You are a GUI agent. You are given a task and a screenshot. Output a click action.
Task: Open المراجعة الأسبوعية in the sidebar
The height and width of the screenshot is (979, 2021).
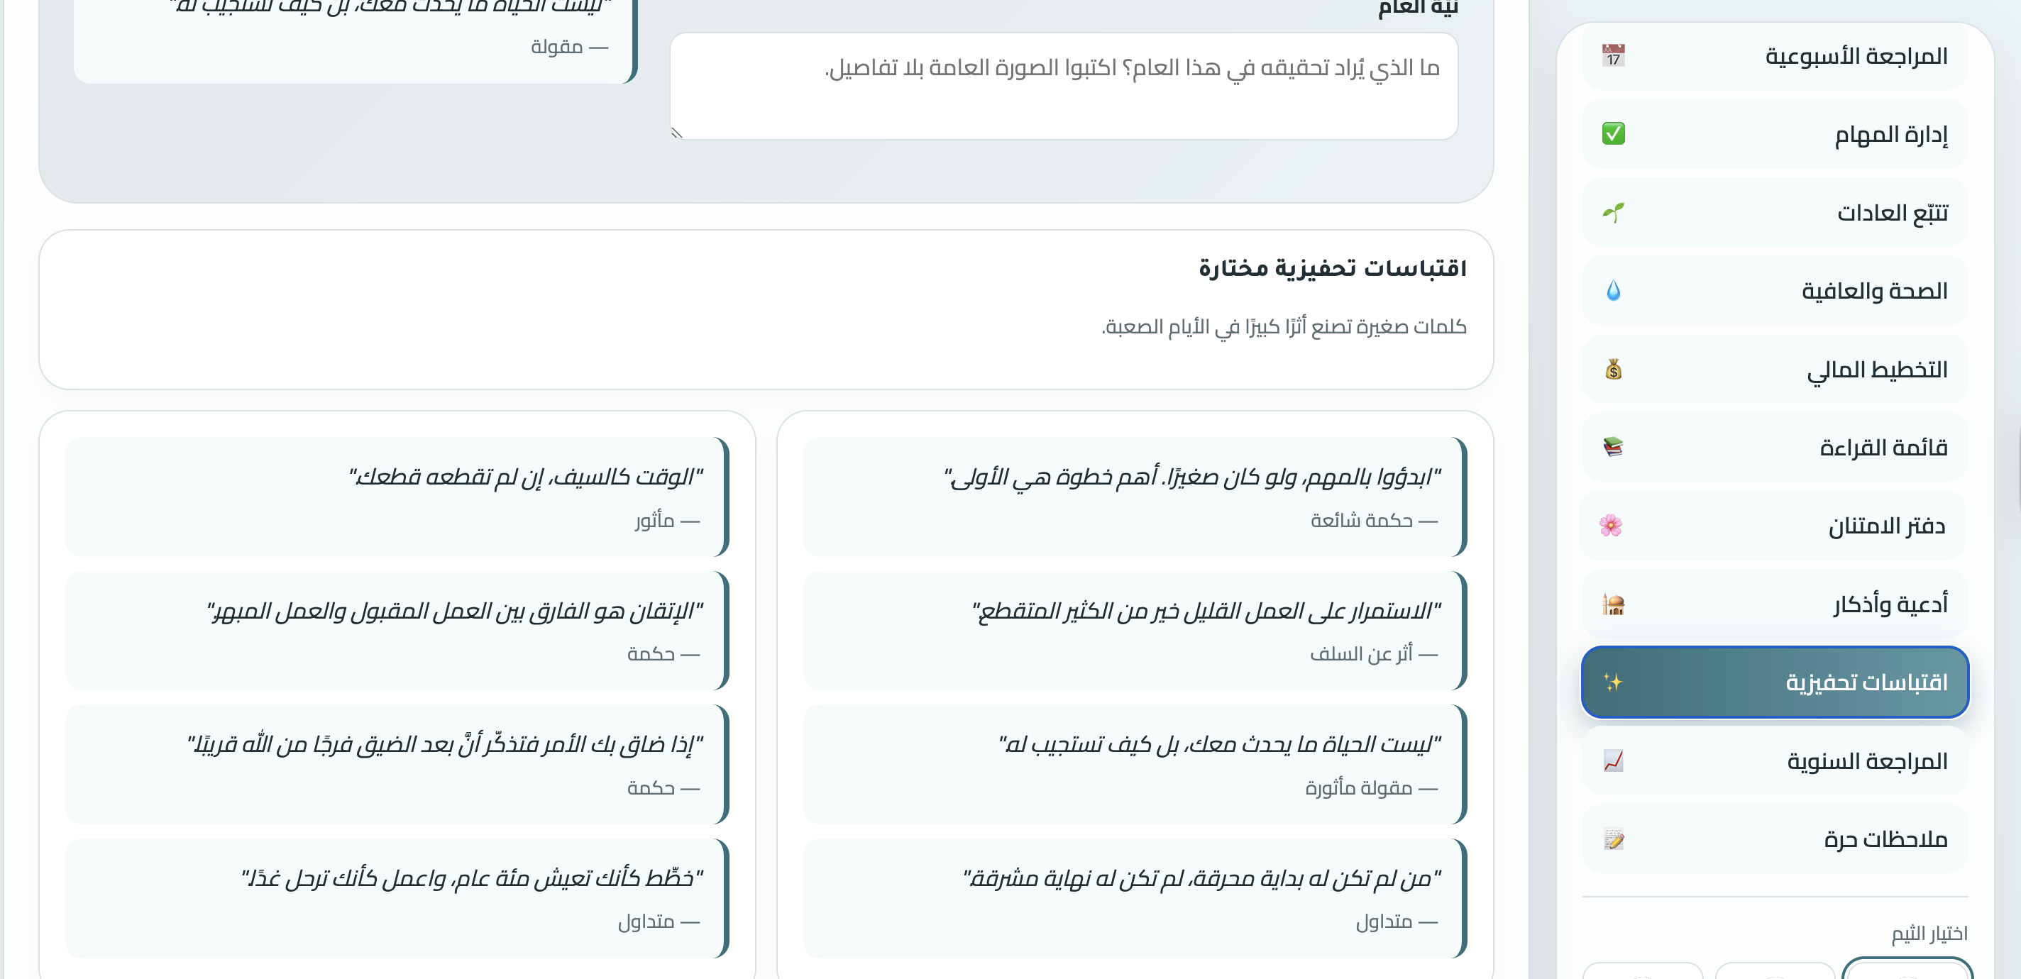pos(1775,56)
